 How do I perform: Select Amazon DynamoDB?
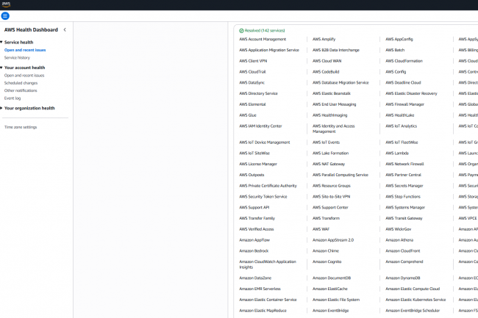(x=403, y=278)
